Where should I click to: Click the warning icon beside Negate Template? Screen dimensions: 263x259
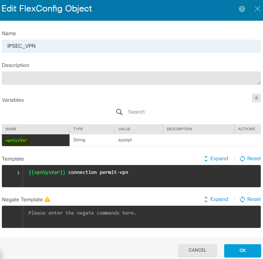coord(47,199)
